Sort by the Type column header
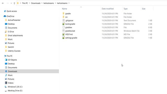This screenshot has height=94, width=167. pyautogui.click(x=126, y=9)
